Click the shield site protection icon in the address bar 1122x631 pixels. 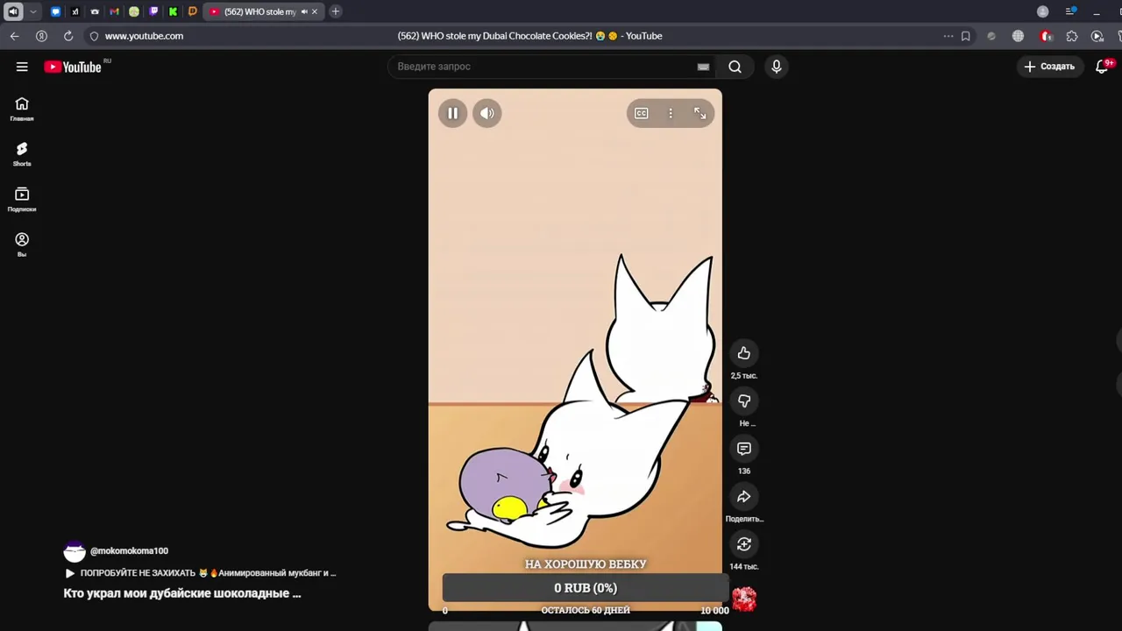tap(94, 36)
